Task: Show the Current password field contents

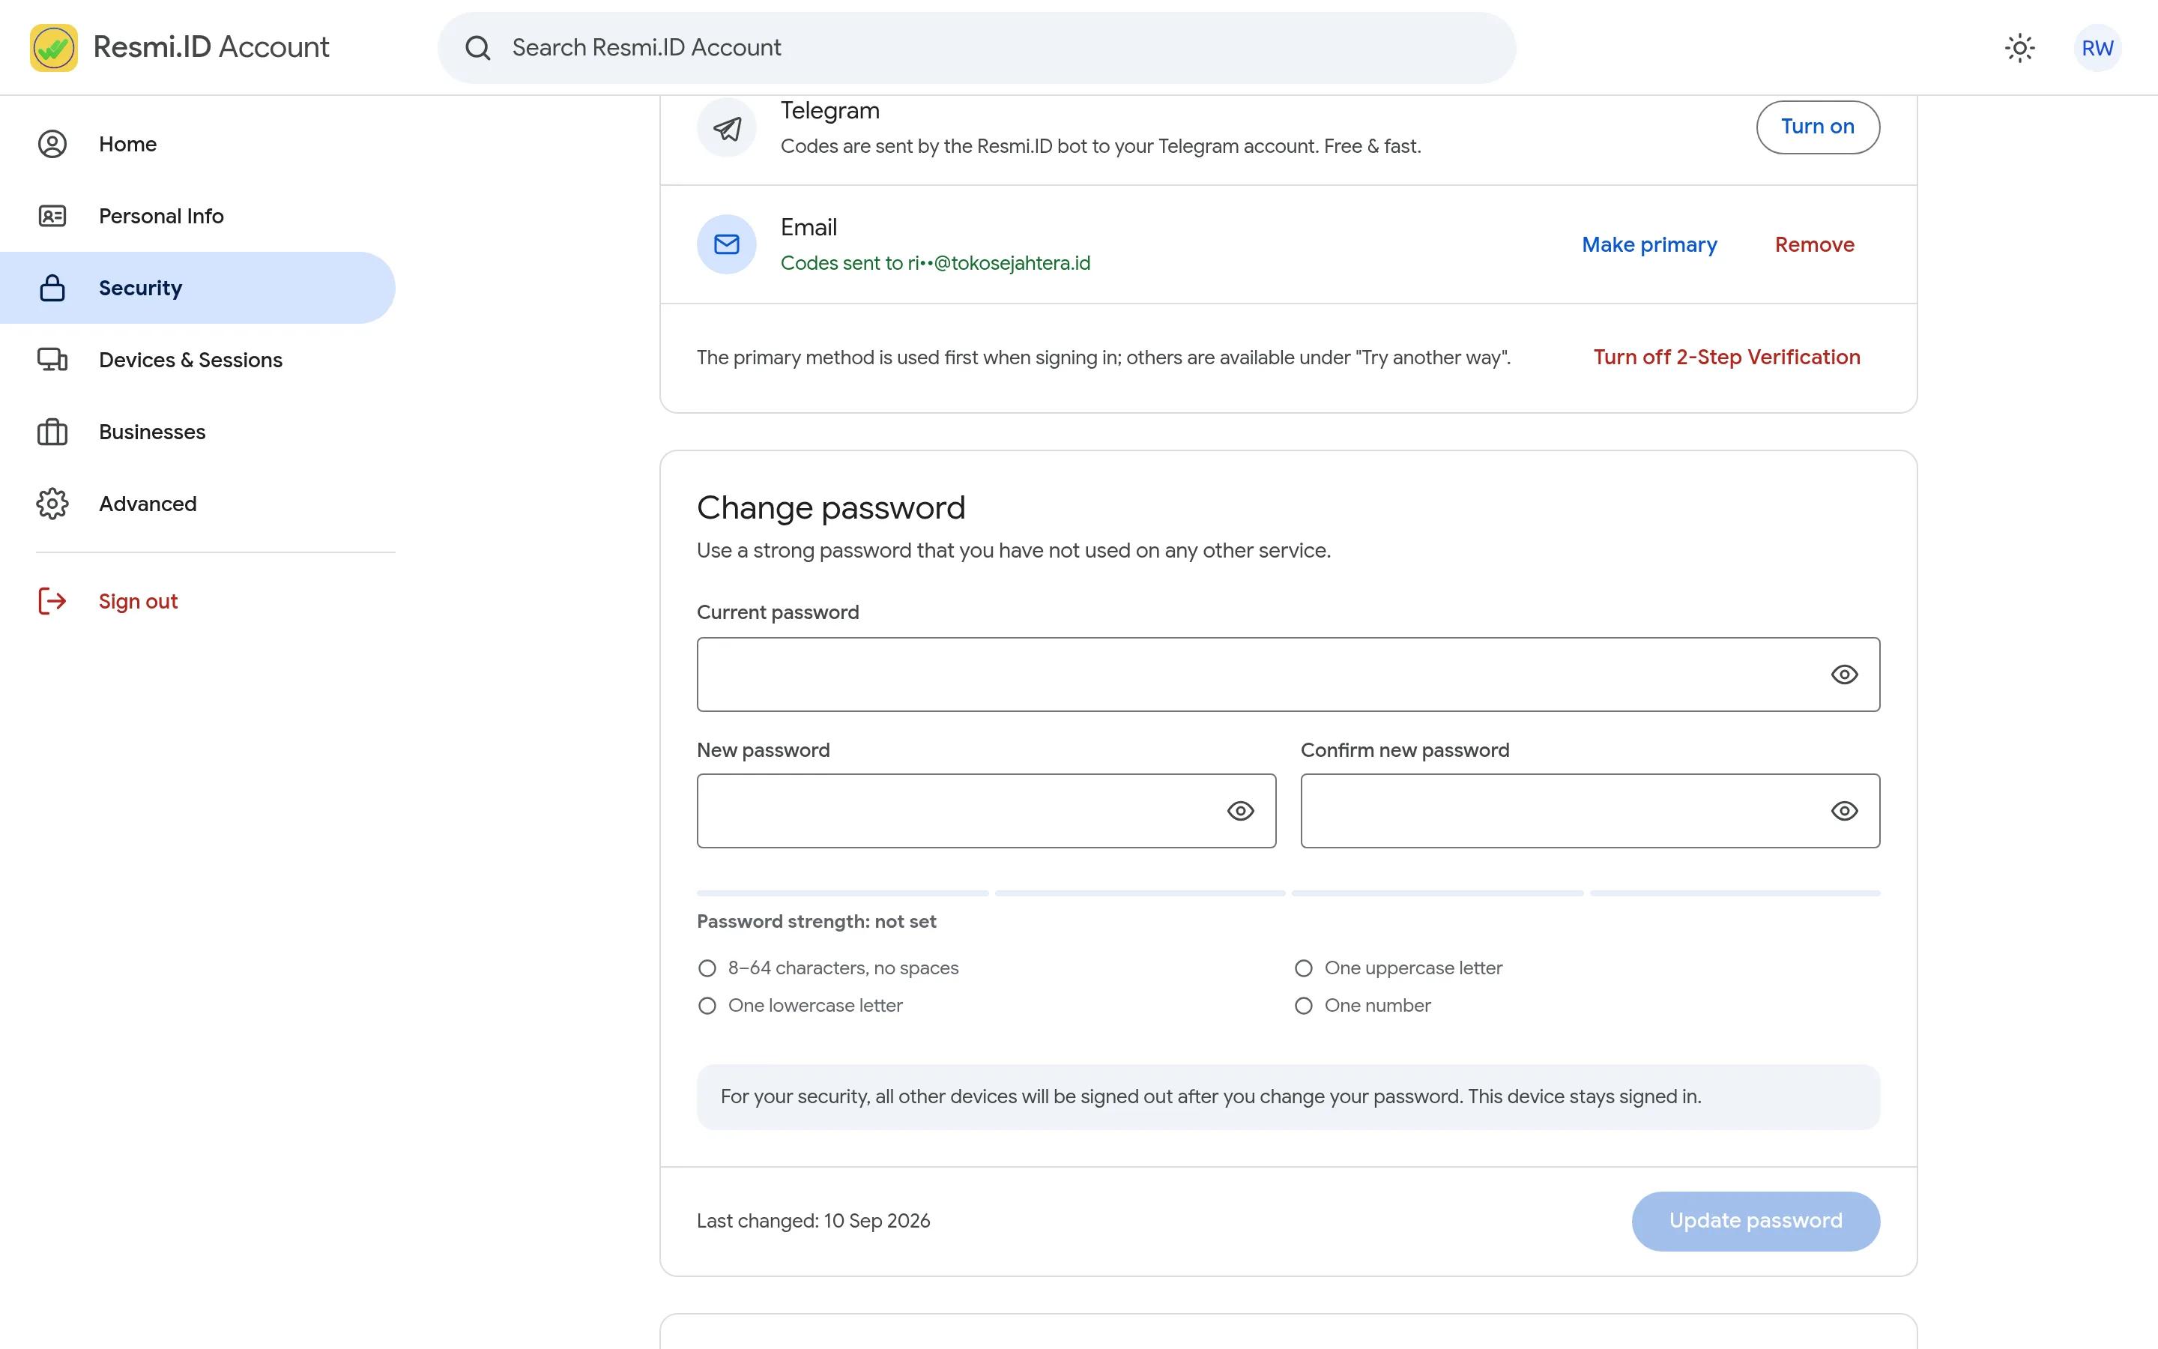Action: [x=1844, y=674]
